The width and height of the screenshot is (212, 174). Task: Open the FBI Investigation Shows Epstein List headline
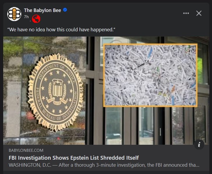(74, 158)
